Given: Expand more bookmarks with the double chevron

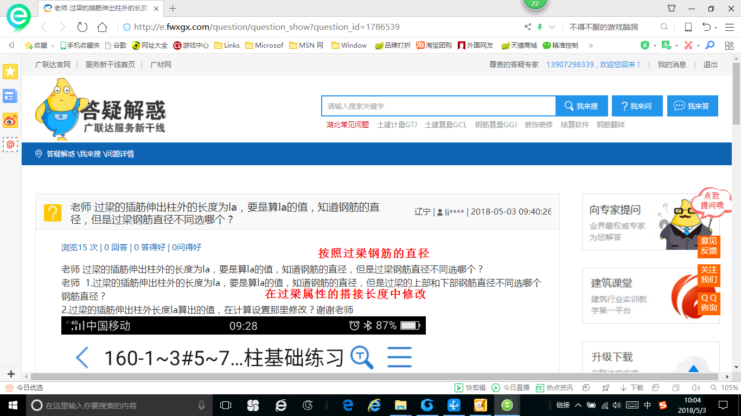Looking at the screenshot, I should pos(591,45).
